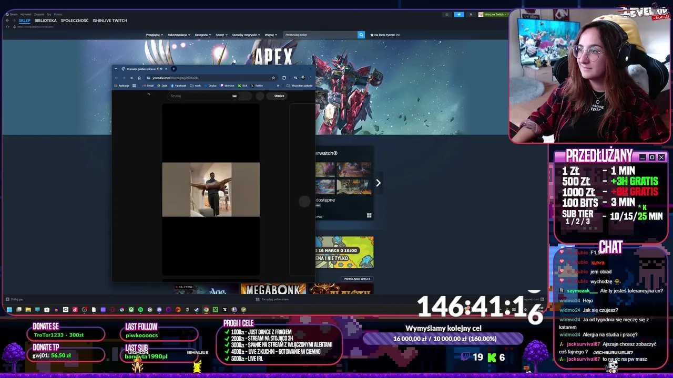
Task: Open a new Chrome tab
Action: 174,69
